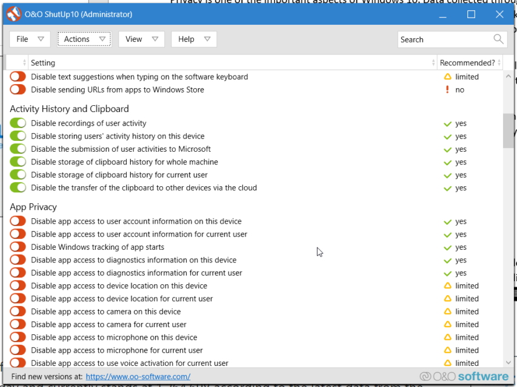
Task: Turn off "Disable storing users' activity history on this device"
Action: click(16, 136)
